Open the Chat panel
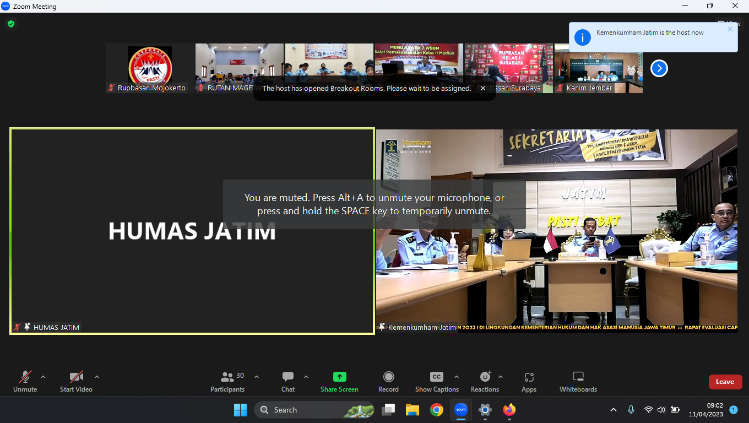 (288, 382)
